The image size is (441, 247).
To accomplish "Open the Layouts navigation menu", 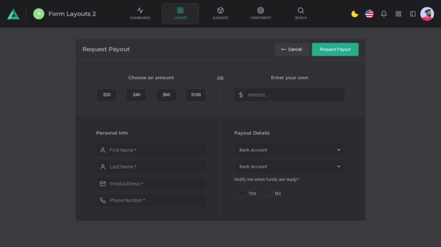I will [180, 13].
